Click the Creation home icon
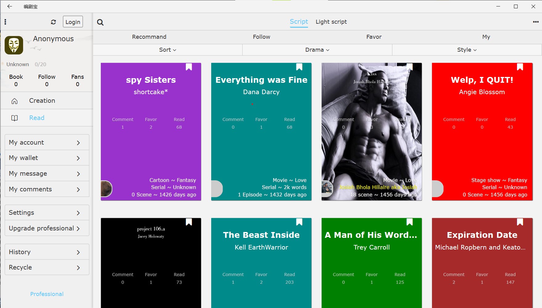The image size is (542, 308). click(x=14, y=101)
